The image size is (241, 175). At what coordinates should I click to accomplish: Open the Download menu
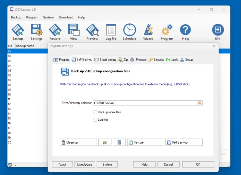coord(66,17)
